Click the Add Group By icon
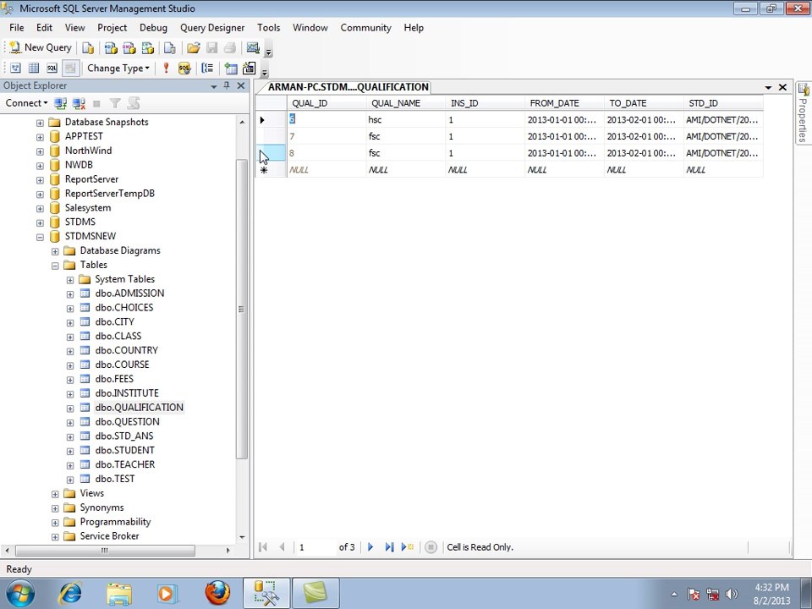This screenshot has width=812, height=609. [207, 68]
